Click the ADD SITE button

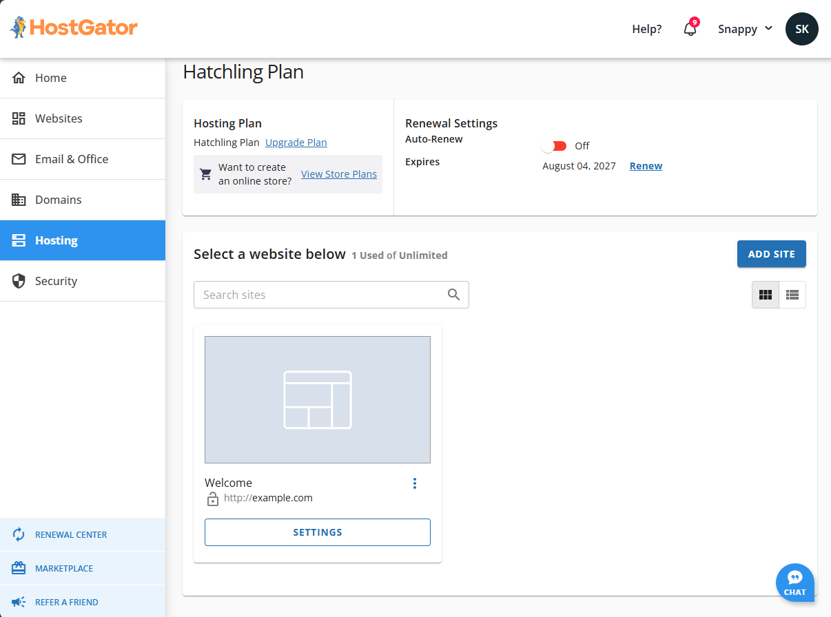coord(771,253)
